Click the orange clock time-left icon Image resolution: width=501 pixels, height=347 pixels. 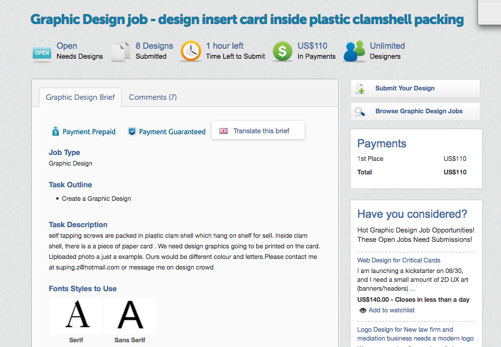tap(191, 51)
